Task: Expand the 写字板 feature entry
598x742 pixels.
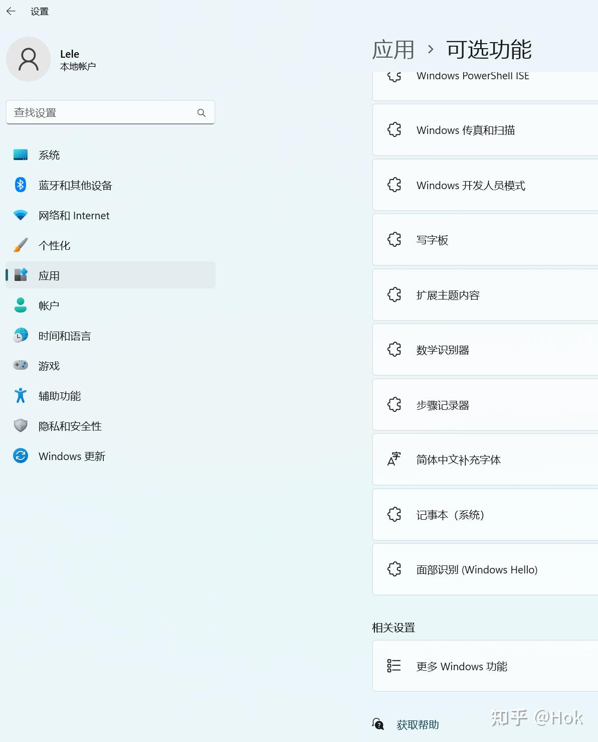Action: click(481, 239)
